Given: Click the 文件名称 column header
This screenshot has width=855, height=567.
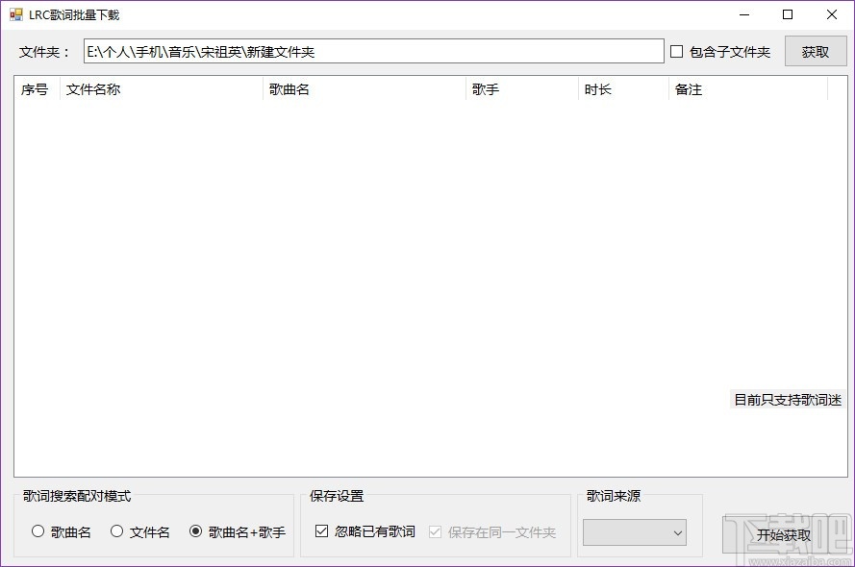Looking at the screenshot, I should click(x=93, y=88).
